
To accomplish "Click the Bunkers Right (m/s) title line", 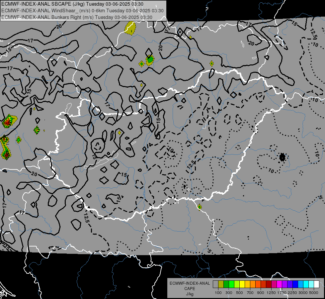I will coord(77,17).
